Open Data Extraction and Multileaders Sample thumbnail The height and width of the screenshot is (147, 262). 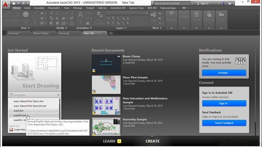tap(106, 106)
